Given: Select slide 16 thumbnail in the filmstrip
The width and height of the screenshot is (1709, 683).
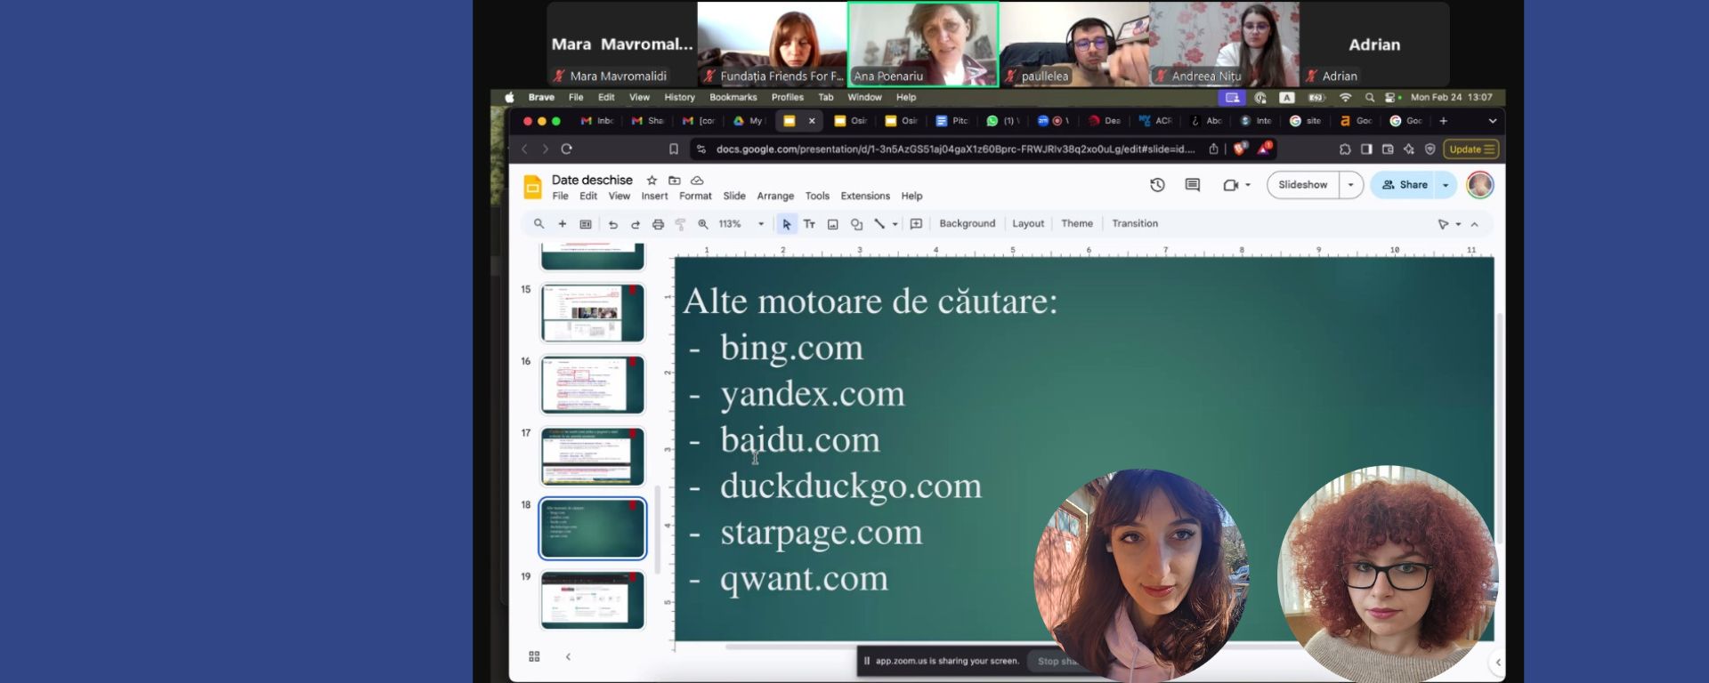Looking at the screenshot, I should 593,385.
